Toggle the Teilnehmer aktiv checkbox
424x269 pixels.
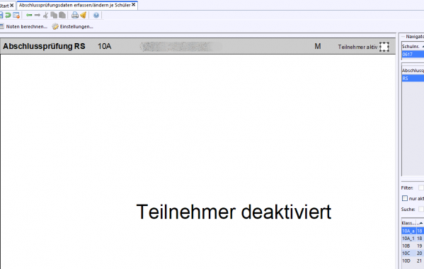(384, 47)
